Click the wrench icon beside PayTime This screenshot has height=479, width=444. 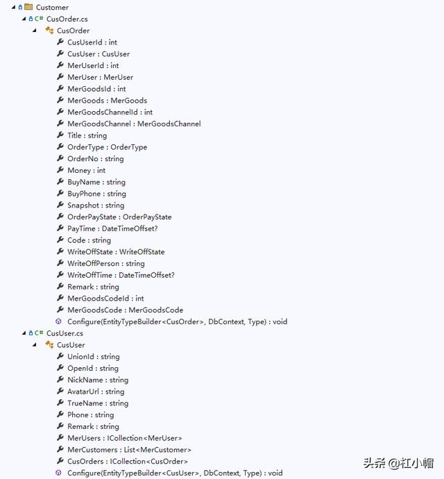(x=60, y=228)
